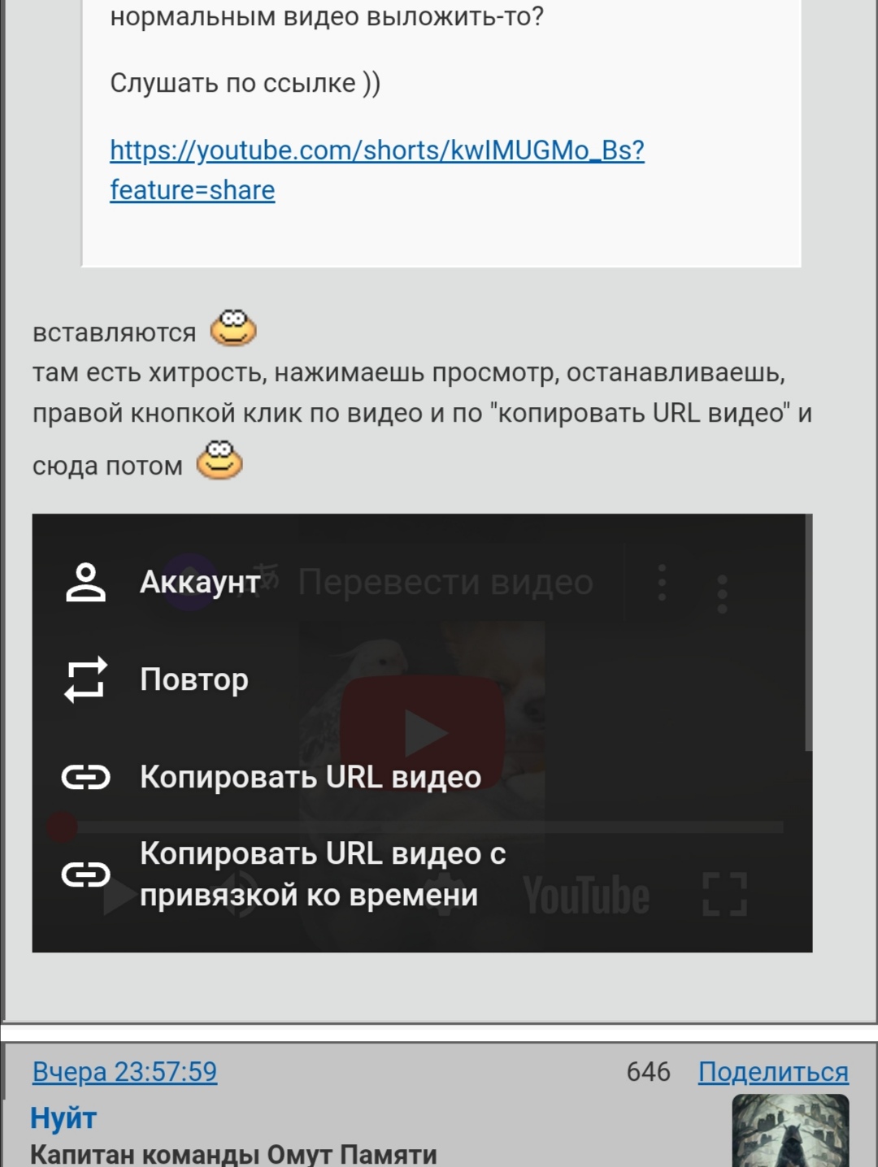Select the Повтор loop icon

tap(85, 679)
